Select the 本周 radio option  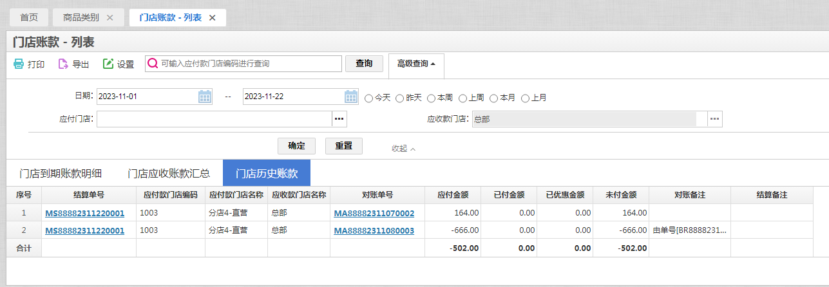[x=431, y=98]
